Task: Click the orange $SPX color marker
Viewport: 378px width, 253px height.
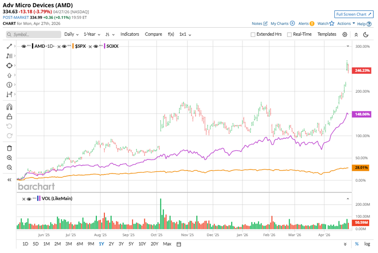Action: click(73, 46)
